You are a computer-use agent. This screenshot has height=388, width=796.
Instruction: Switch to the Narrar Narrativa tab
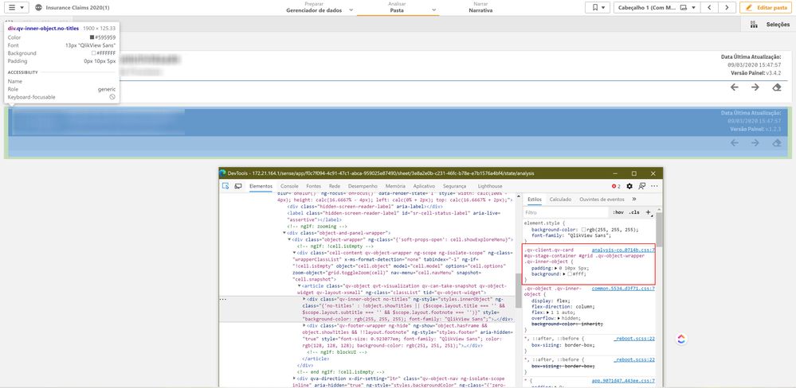[480, 7]
